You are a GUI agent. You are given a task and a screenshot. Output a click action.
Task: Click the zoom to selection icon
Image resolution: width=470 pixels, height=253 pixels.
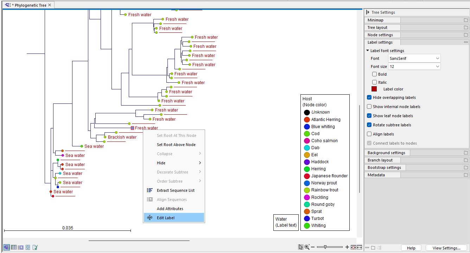point(353,247)
